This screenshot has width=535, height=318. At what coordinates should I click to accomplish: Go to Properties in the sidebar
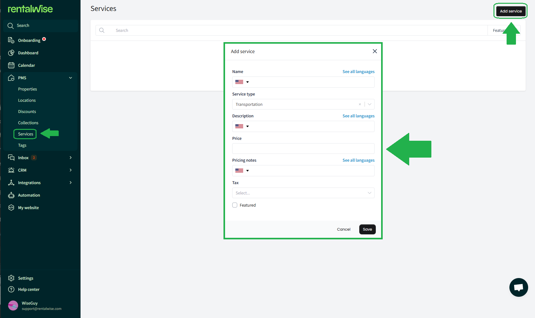(27, 89)
